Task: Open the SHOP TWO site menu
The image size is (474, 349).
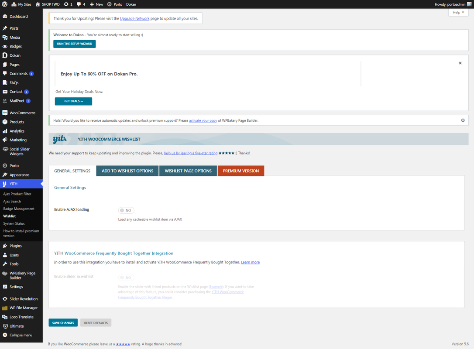Action: [x=48, y=4]
